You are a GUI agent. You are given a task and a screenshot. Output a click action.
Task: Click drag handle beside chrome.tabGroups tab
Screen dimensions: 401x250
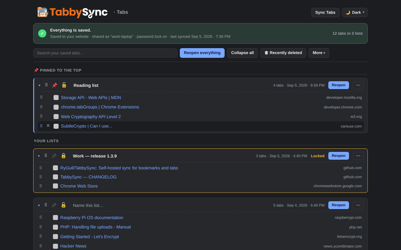click(x=41, y=107)
